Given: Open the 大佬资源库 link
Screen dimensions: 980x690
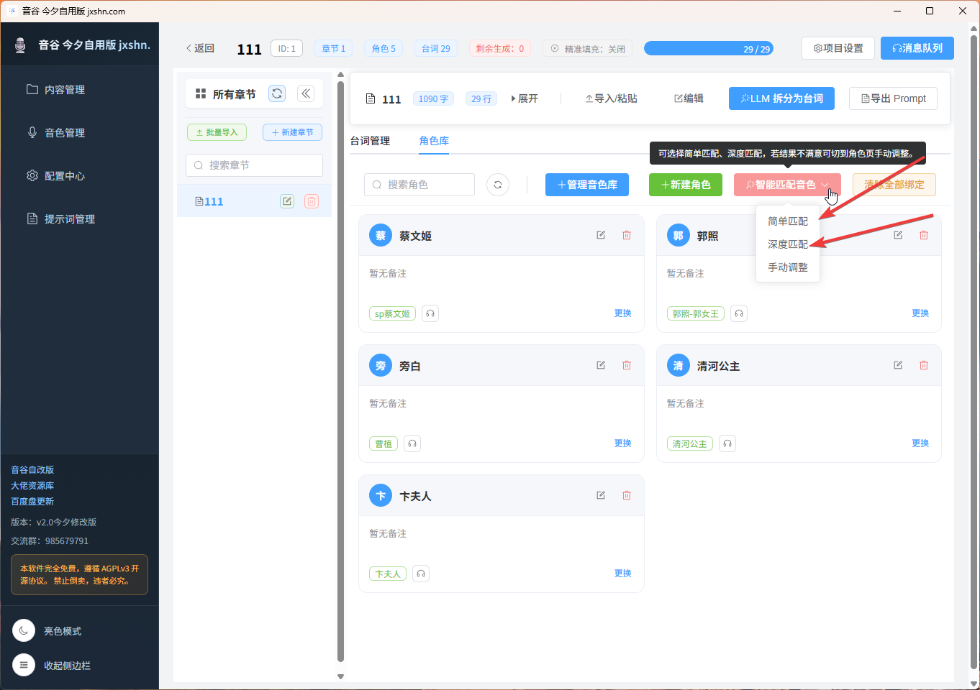Looking at the screenshot, I should (x=32, y=486).
